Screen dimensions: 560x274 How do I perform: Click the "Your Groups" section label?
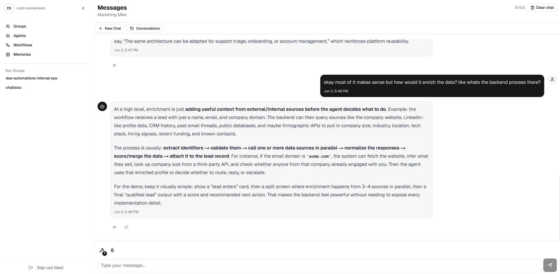pyautogui.click(x=15, y=71)
